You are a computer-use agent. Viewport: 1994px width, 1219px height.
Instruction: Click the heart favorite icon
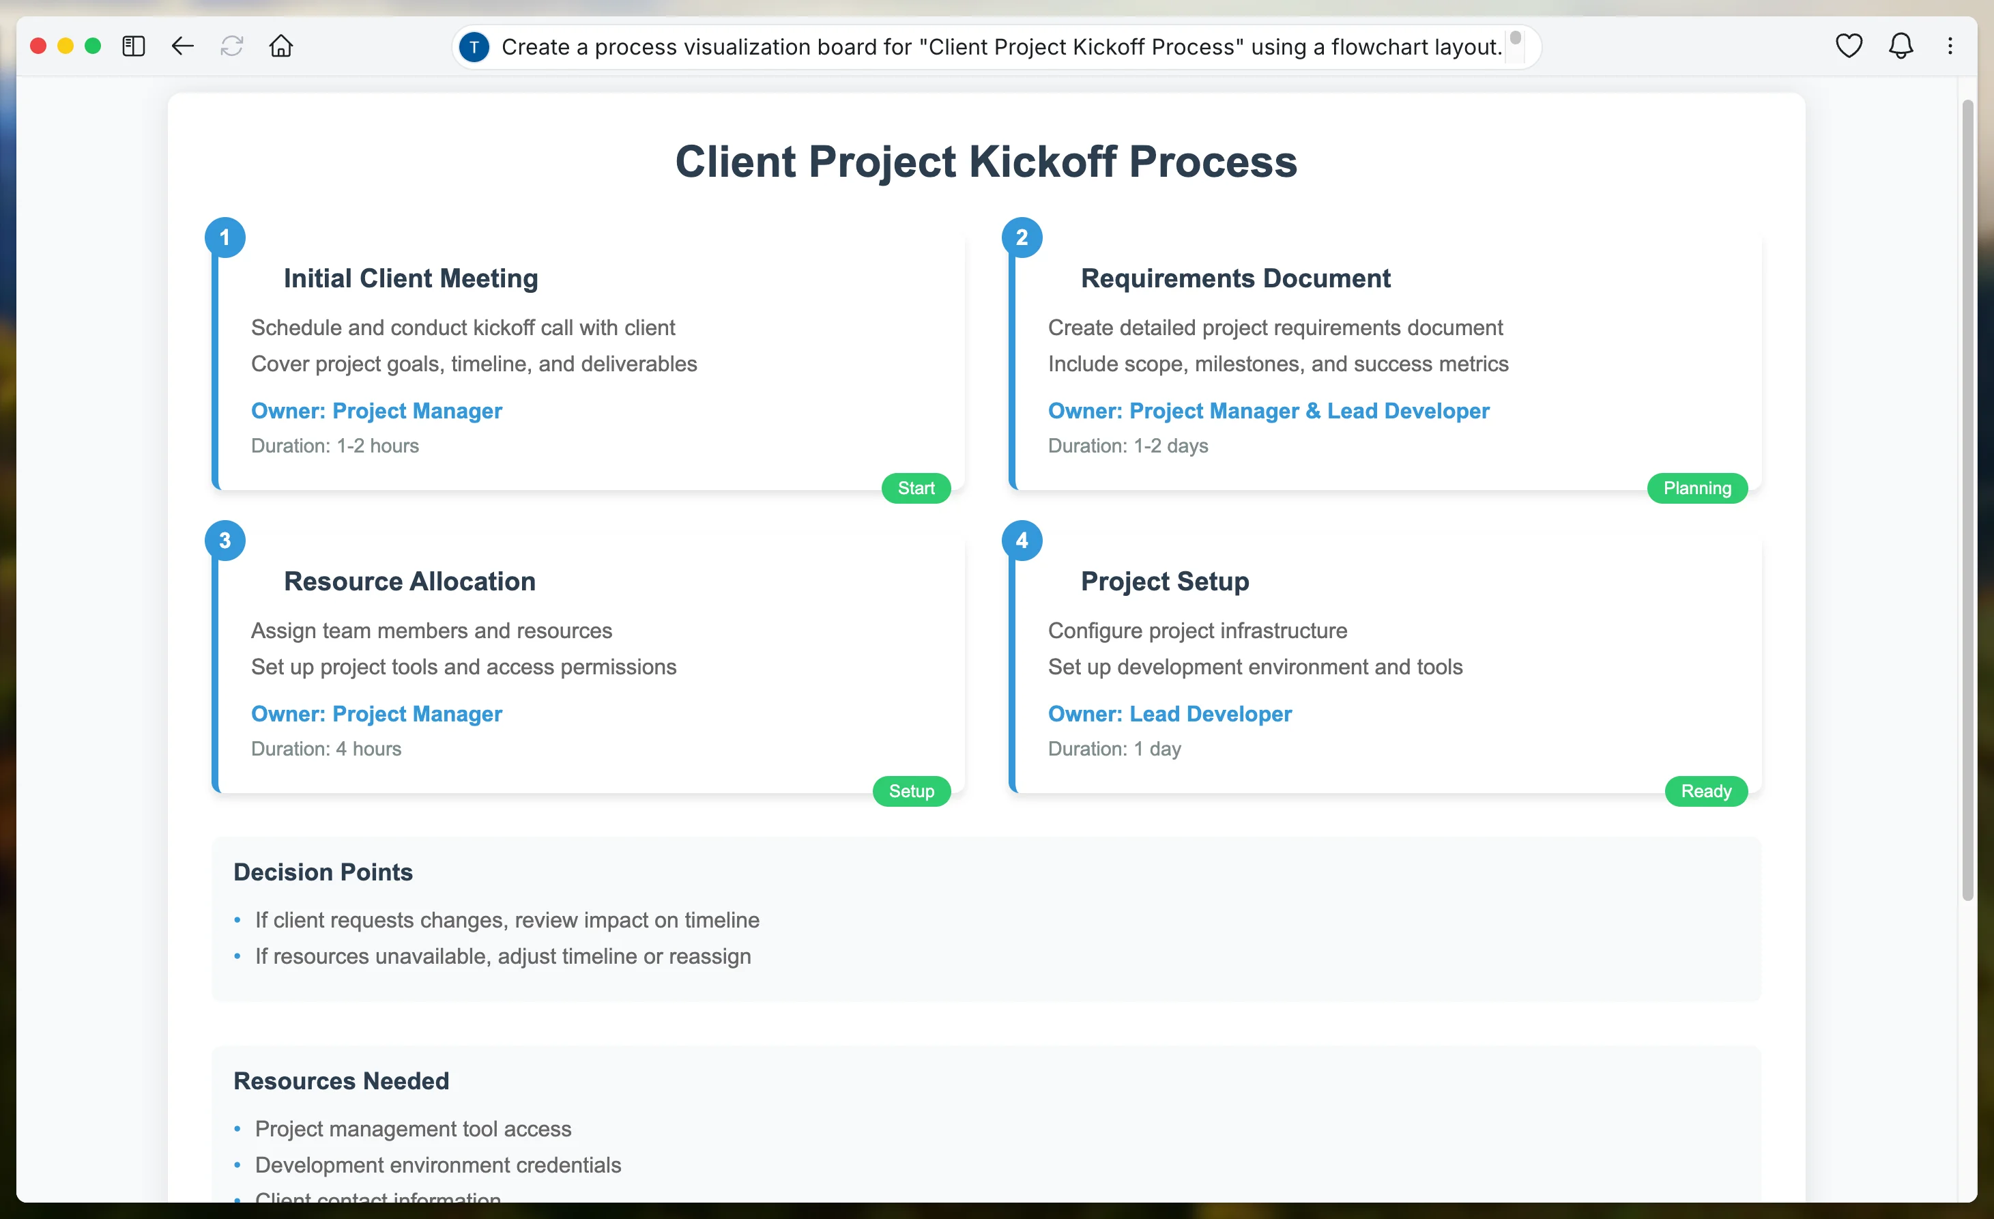click(x=1849, y=46)
